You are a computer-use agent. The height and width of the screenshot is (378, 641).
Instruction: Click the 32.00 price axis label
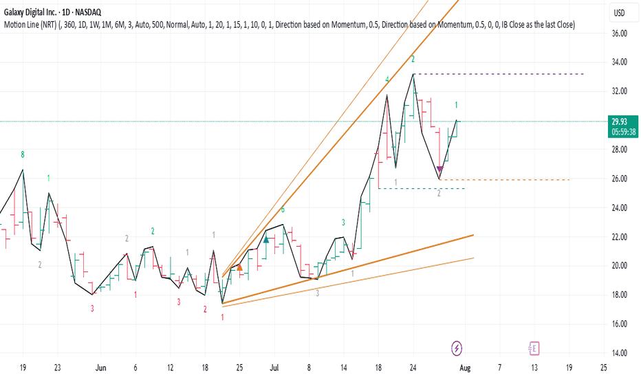point(619,91)
